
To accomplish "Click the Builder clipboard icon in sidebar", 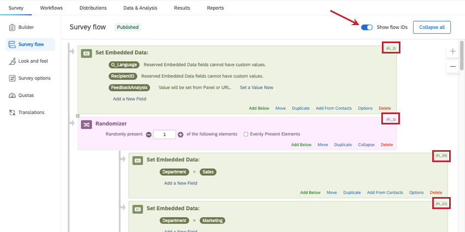I will (x=12, y=27).
